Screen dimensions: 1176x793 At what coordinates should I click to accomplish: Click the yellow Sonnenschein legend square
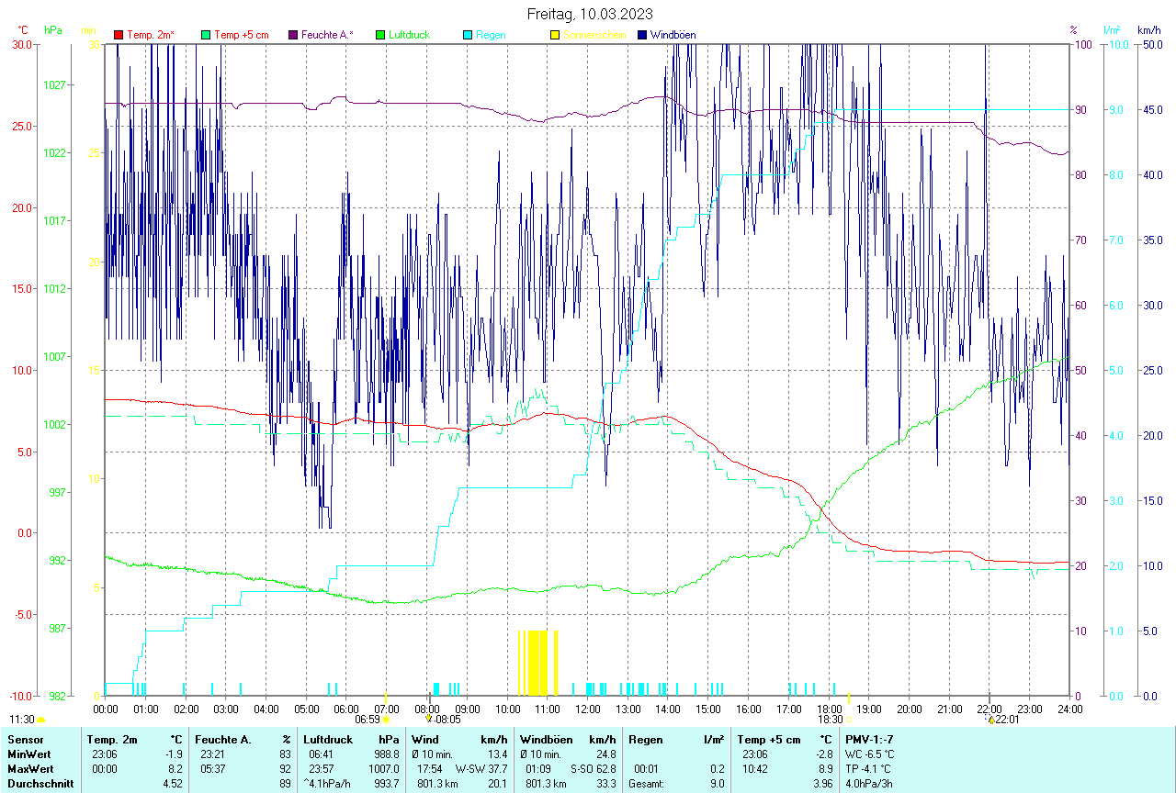pos(555,35)
